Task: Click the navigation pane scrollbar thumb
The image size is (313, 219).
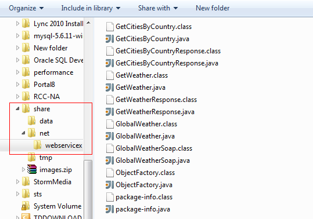Action: click(x=88, y=189)
